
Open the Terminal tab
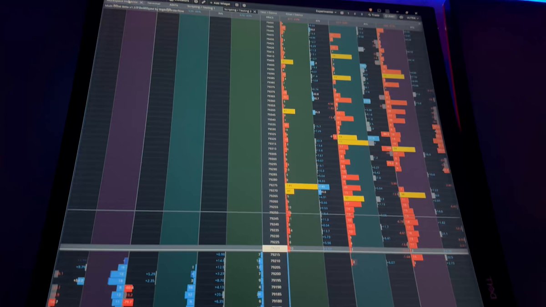tap(153, 3)
